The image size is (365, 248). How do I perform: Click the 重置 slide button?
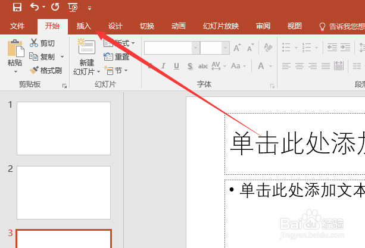116,56
